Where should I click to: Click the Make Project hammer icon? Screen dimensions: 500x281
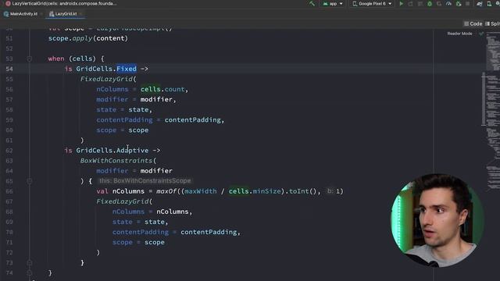312,4
